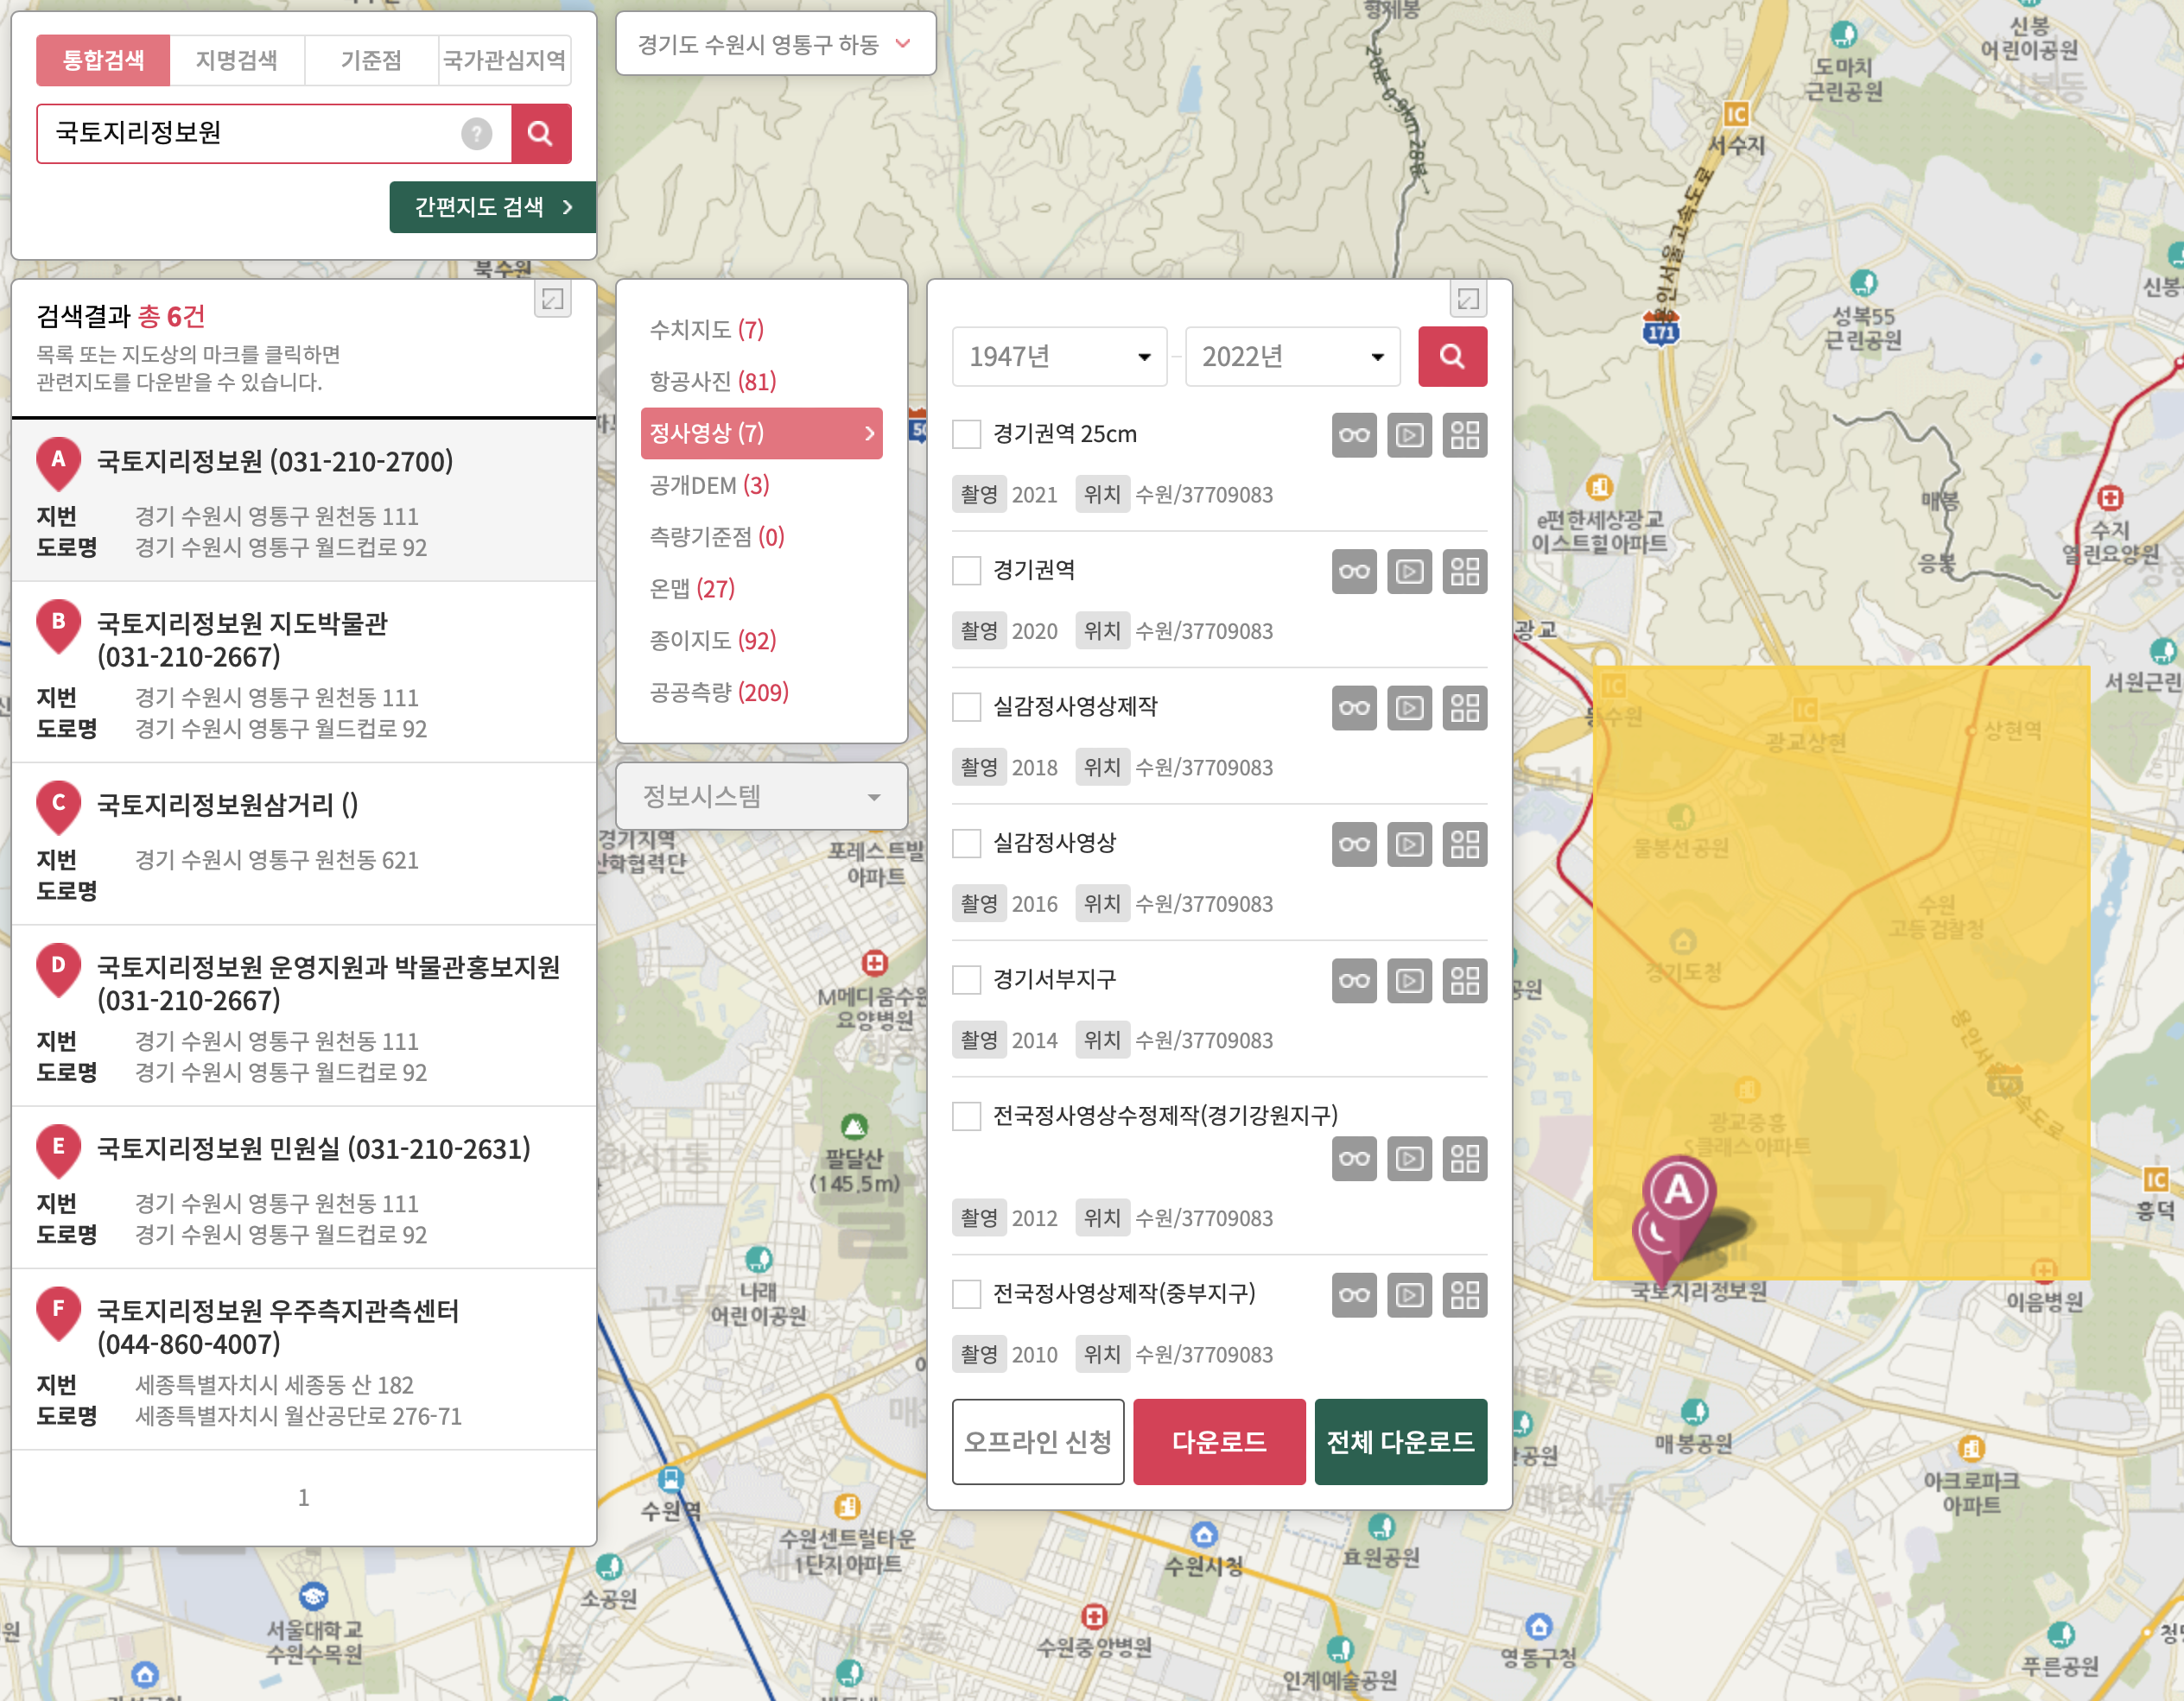Show grid index for 경기서부지구

[1465, 980]
